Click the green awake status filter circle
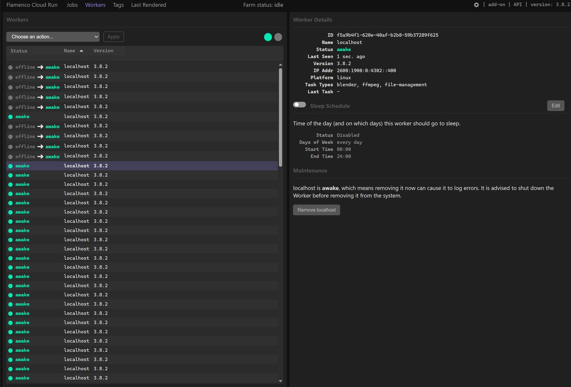 point(268,37)
